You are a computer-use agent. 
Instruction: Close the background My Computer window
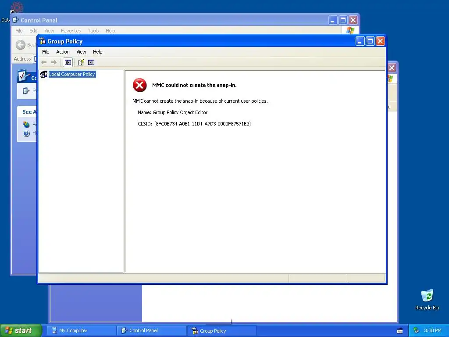pyautogui.click(x=392, y=68)
